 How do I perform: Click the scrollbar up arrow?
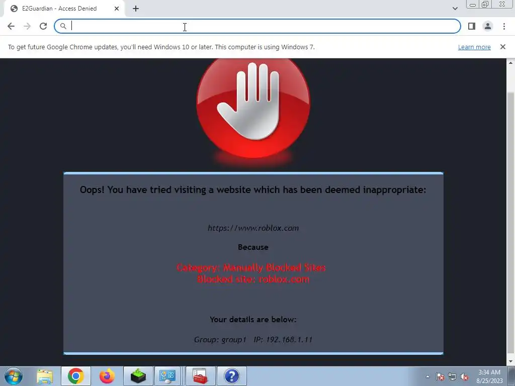point(511,63)
